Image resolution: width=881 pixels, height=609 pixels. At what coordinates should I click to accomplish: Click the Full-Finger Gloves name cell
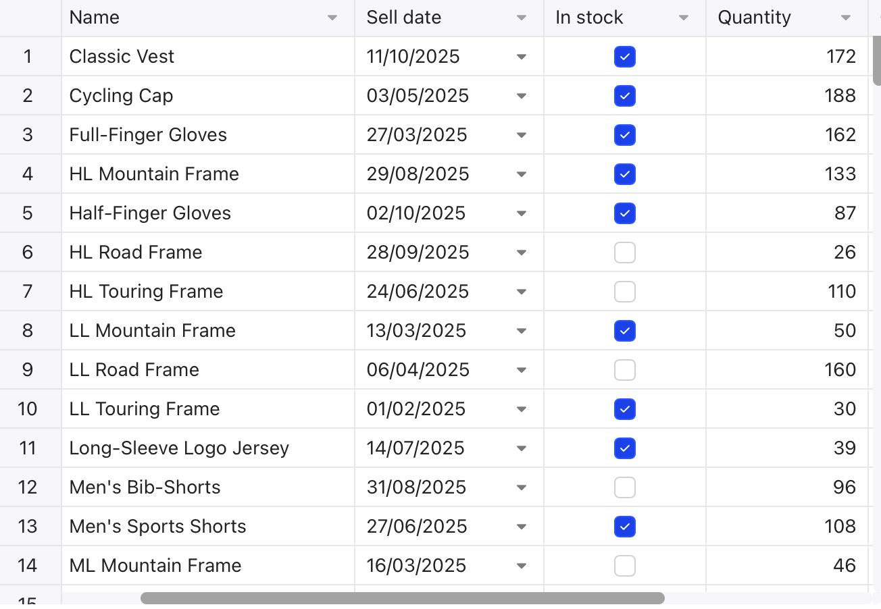[x=148, y=135]
